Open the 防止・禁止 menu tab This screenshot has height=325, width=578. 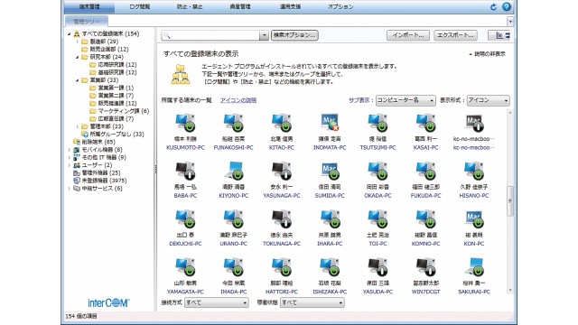pos(190,6)
